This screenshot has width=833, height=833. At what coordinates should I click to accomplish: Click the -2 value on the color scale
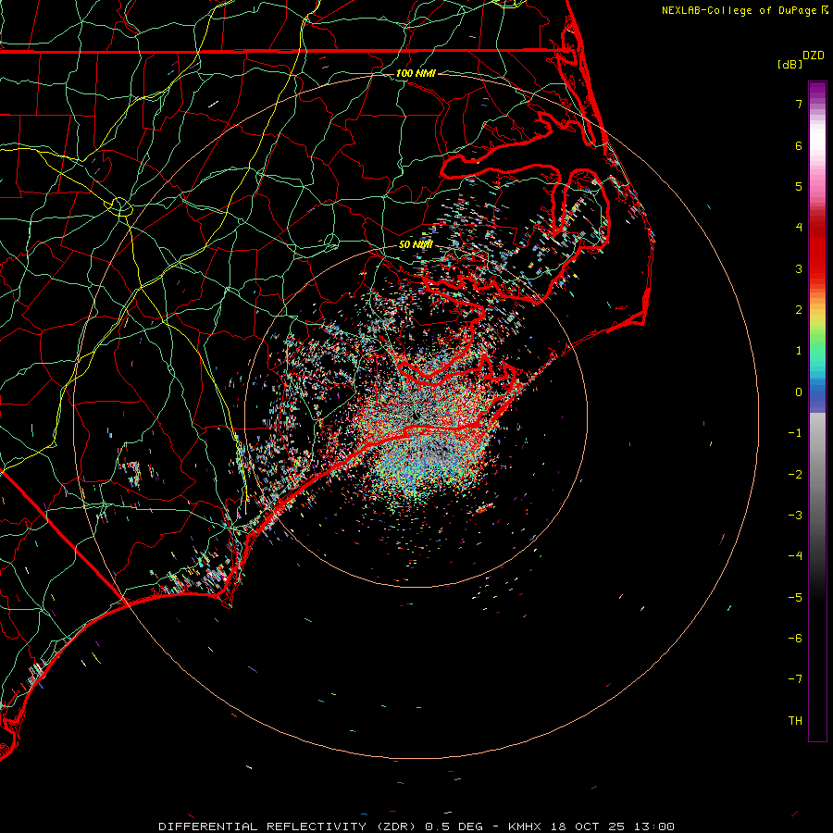tap(795, 475)
